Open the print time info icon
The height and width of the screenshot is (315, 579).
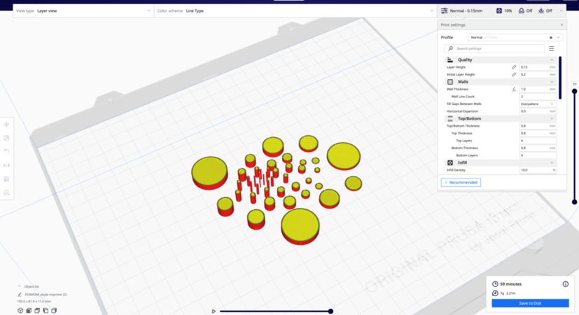(x=565, y=284)
